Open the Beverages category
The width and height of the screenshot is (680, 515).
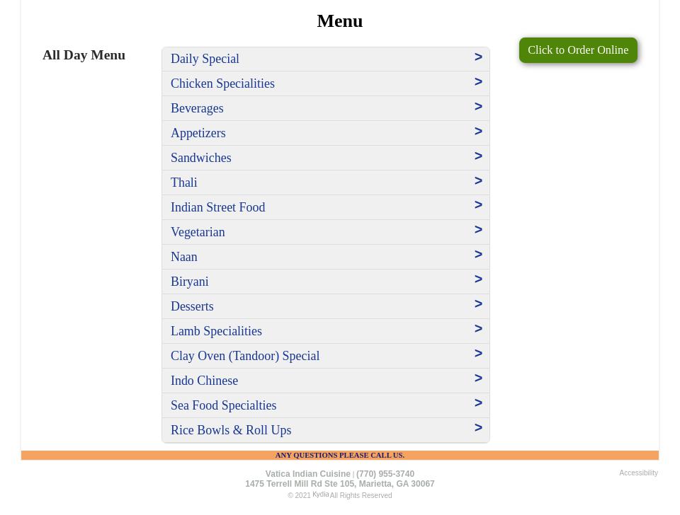197,108
